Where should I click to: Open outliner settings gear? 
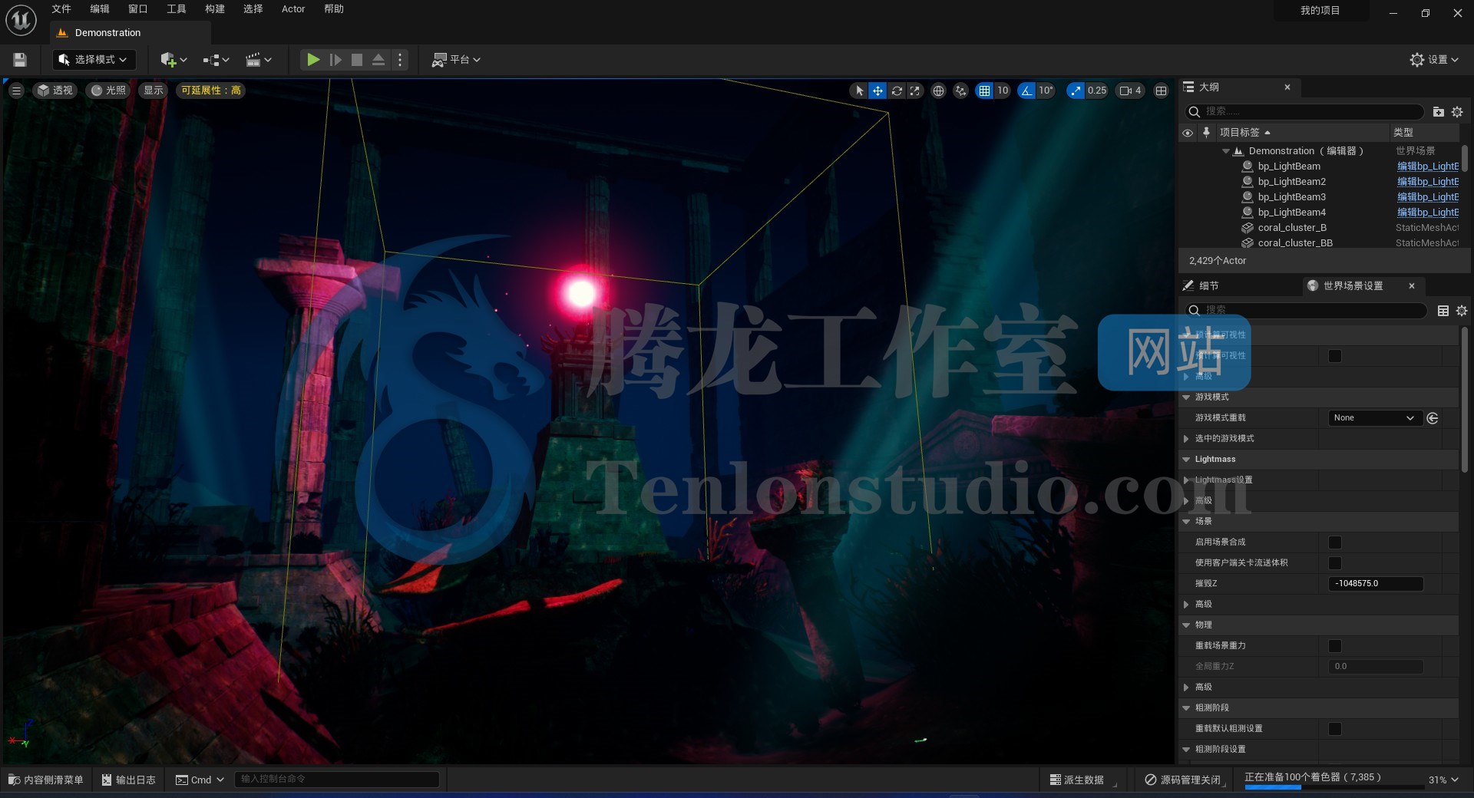[x=1457, y=112]
